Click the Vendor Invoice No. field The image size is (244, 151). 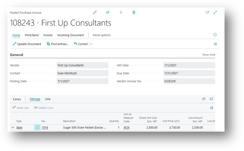pos(189,81)
